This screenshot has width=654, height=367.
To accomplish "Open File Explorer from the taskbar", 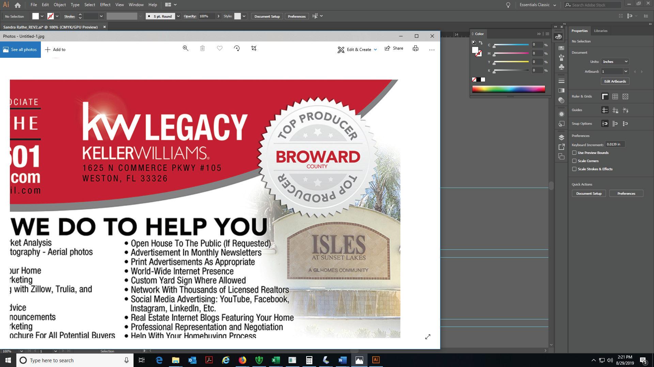I will pos(175,360).
